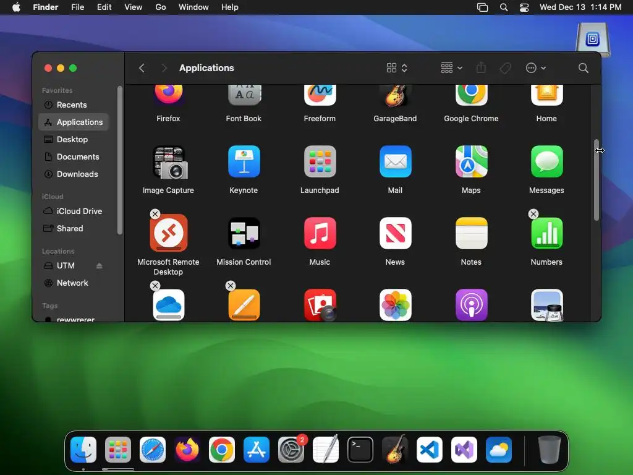Select the OneDrive cloud app icon
This screenshot has width=633, height=475.
[168, 305]
